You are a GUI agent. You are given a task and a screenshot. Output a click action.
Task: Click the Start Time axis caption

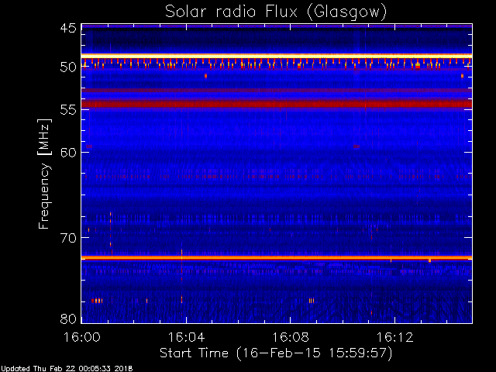[x=276, y=353]
